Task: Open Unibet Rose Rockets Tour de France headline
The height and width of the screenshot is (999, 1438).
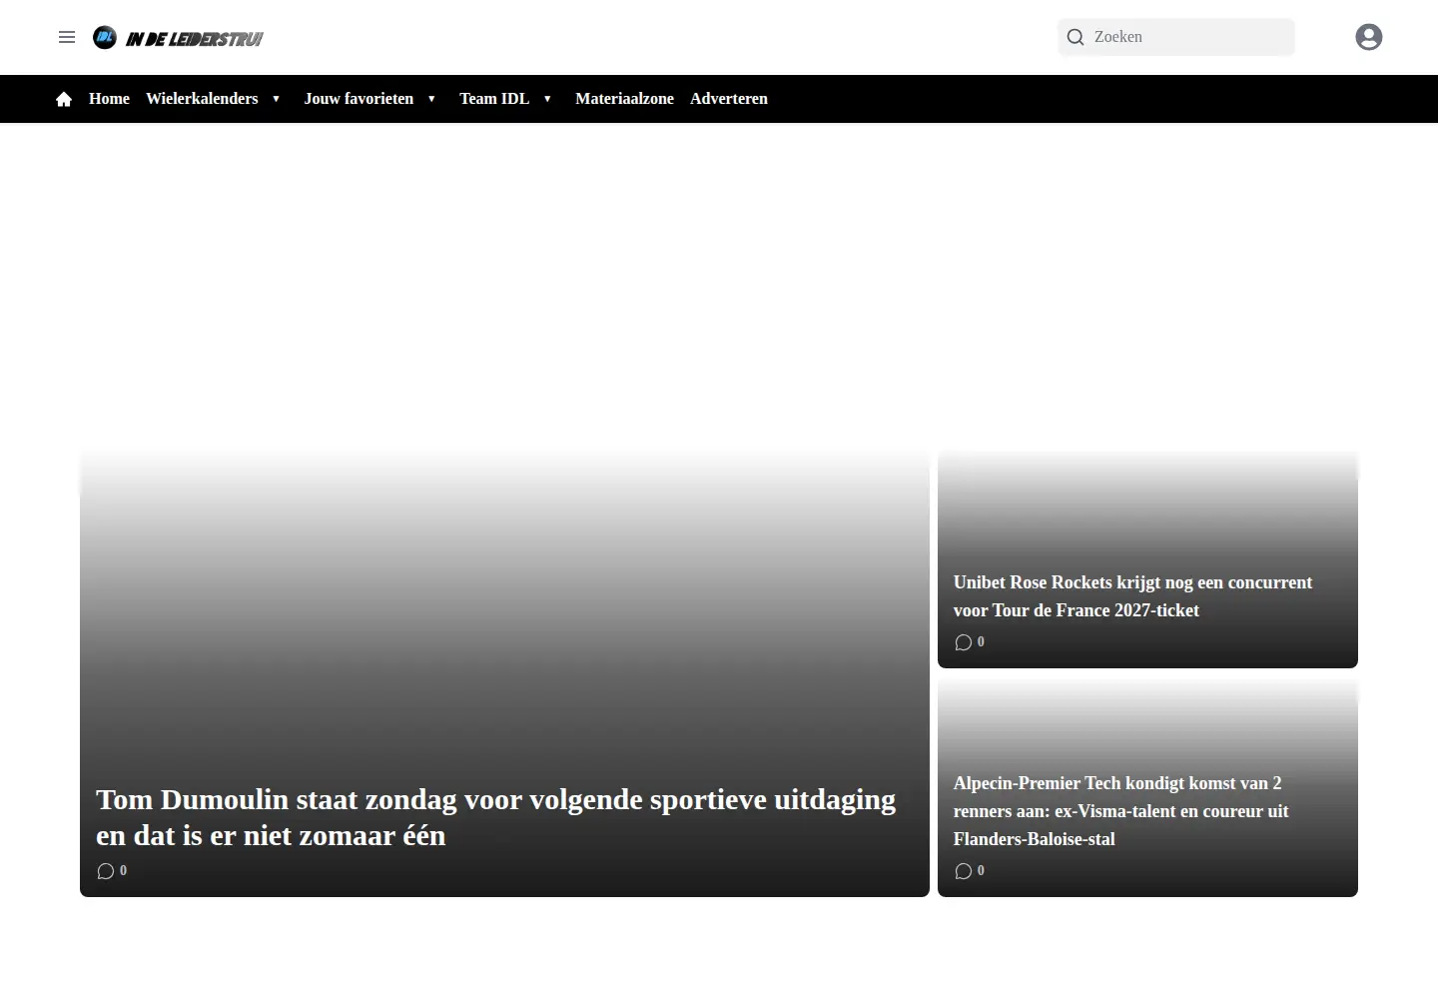Action: point(1132,596)
